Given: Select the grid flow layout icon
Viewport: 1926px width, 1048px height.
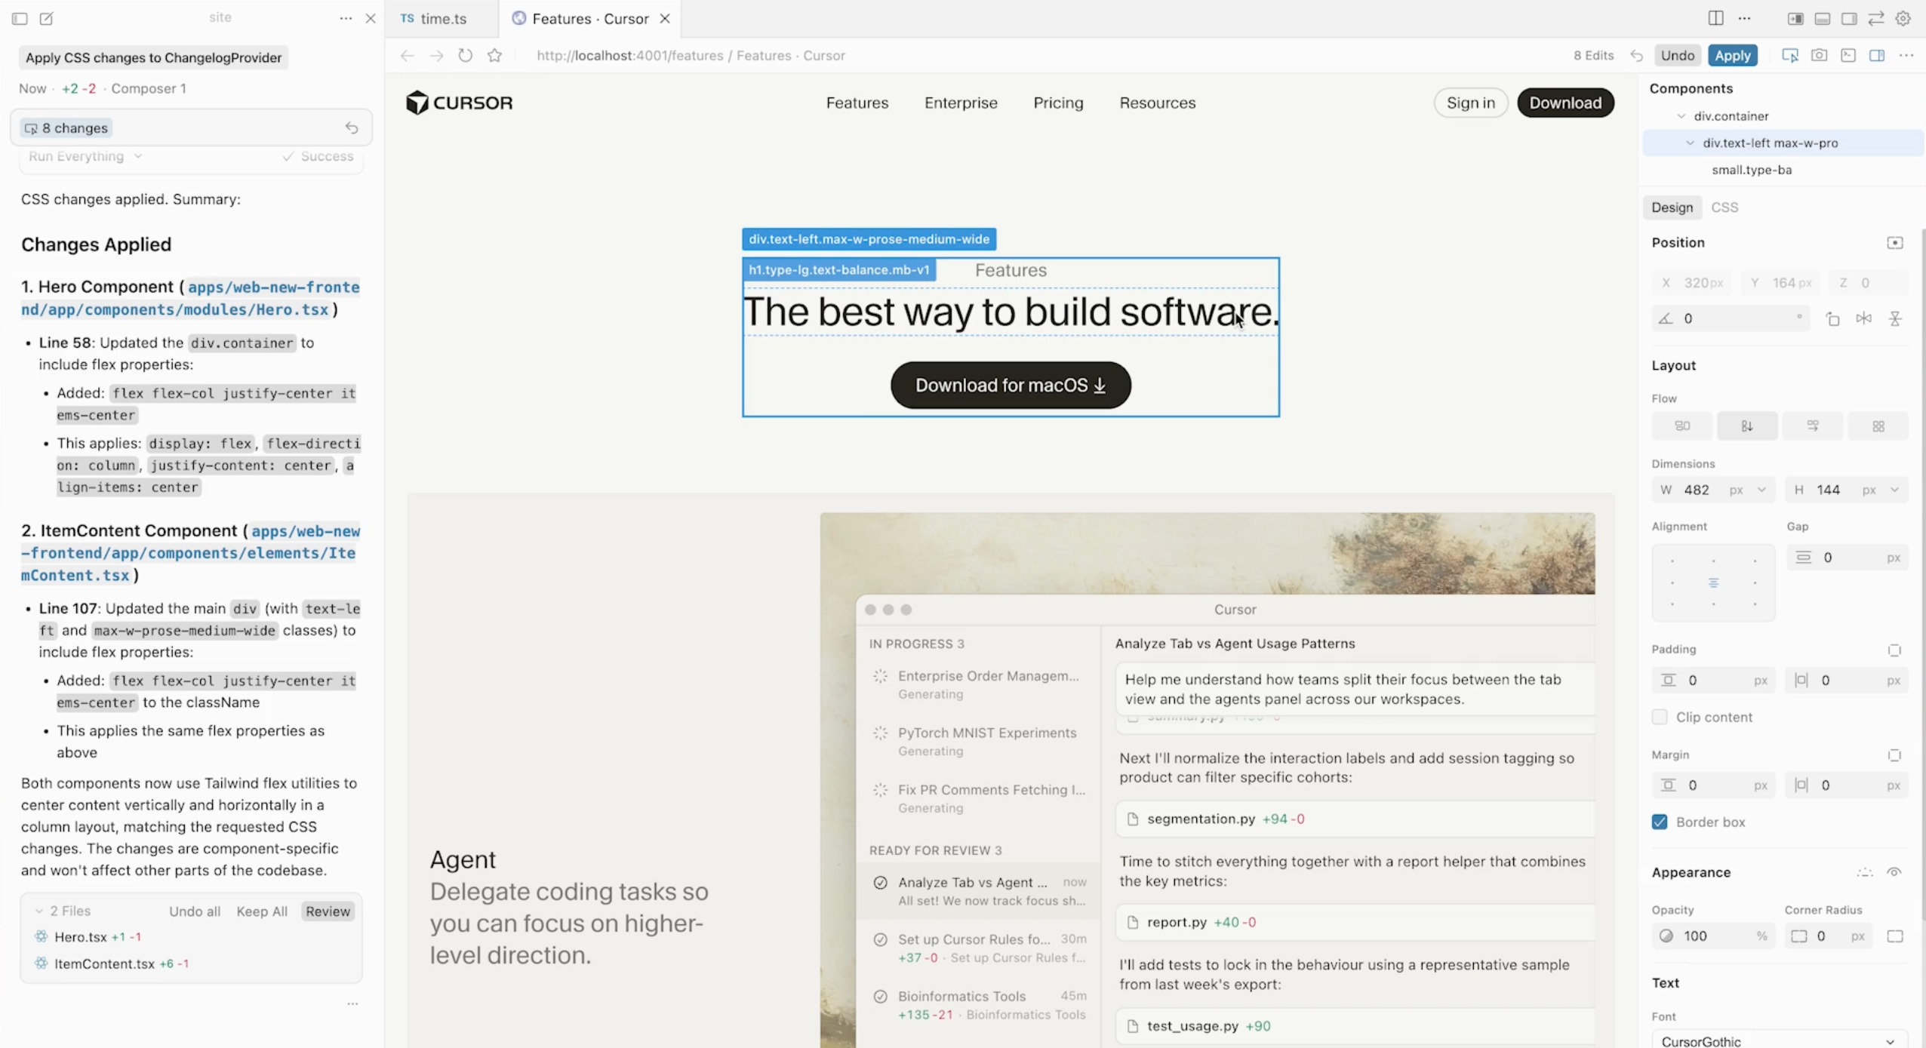Looking at the screenshot, I should [x=1879, y=426].
